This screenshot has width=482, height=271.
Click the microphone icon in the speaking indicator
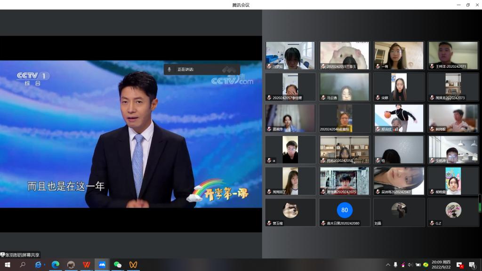(169, 69)
